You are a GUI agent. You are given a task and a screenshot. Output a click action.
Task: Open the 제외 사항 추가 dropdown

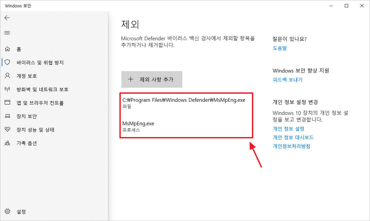coord(152,79)
